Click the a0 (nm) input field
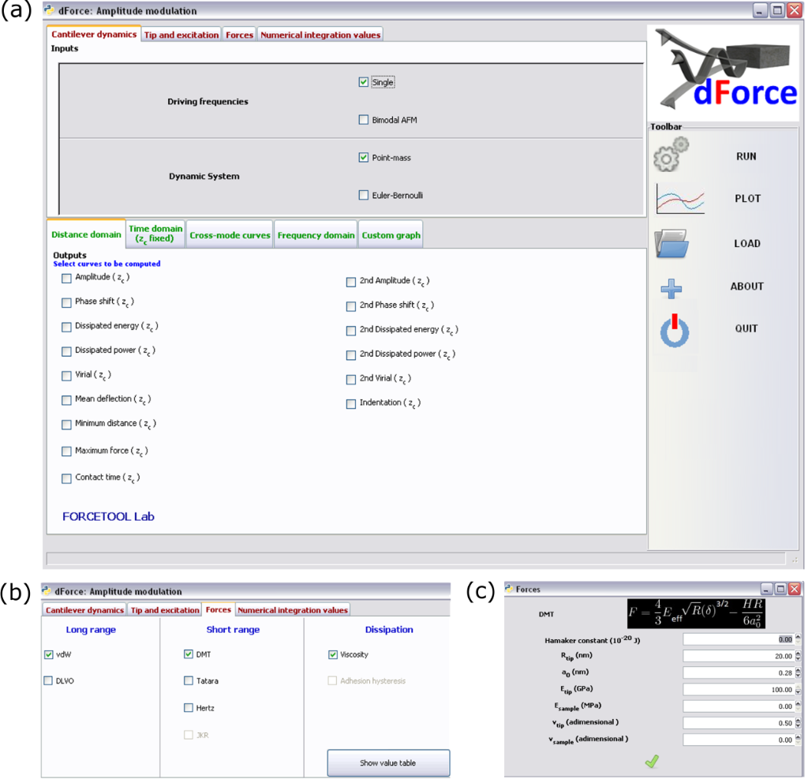 click(738, 672)
